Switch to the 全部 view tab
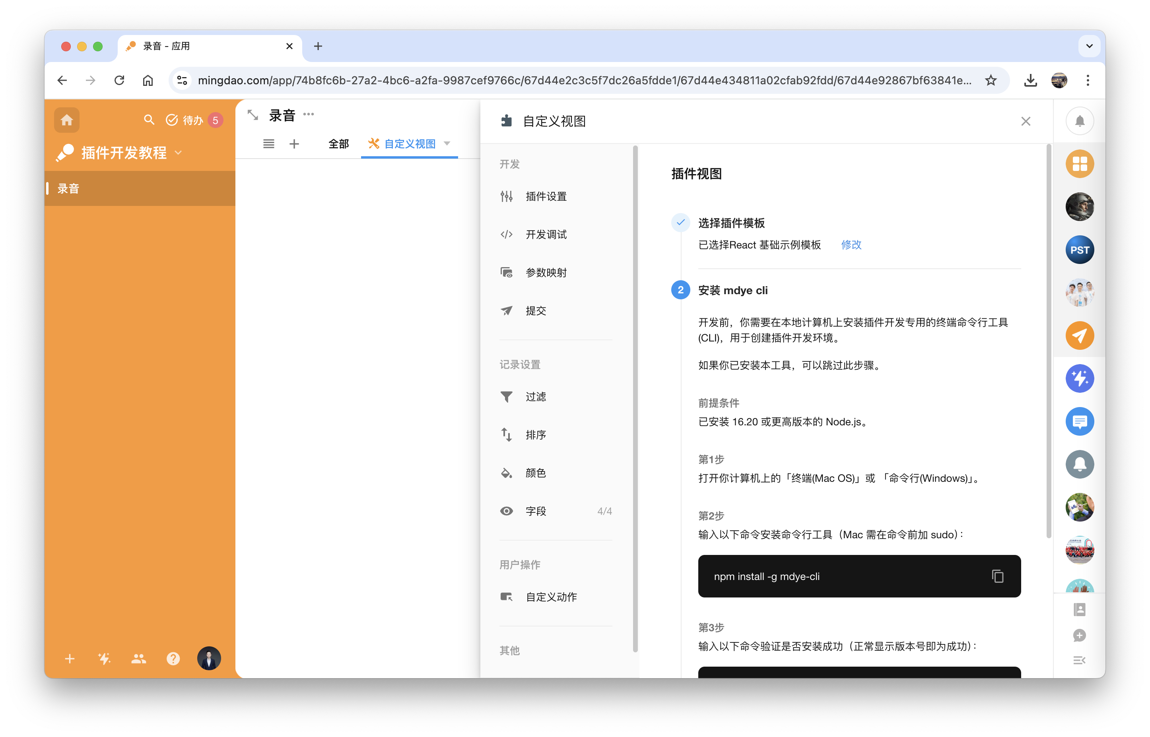The width and height of the screenshot is (1150, 737). click(x=338, y=144)
